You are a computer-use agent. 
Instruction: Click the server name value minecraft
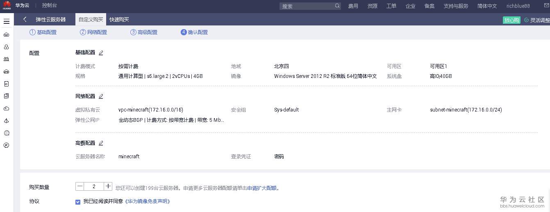point(129,157)
